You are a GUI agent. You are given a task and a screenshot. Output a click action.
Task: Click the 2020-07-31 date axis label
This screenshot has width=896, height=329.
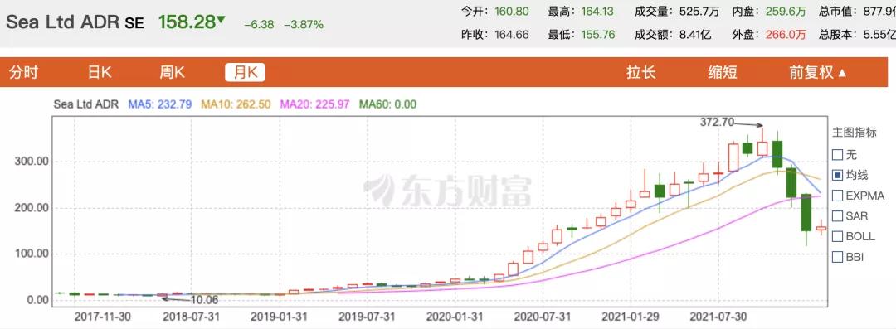click(x=543, y=317)
